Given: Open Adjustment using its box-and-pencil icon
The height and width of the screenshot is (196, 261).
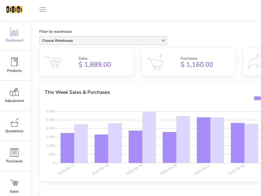Looking at the screenshot, I should click(14, 92).
